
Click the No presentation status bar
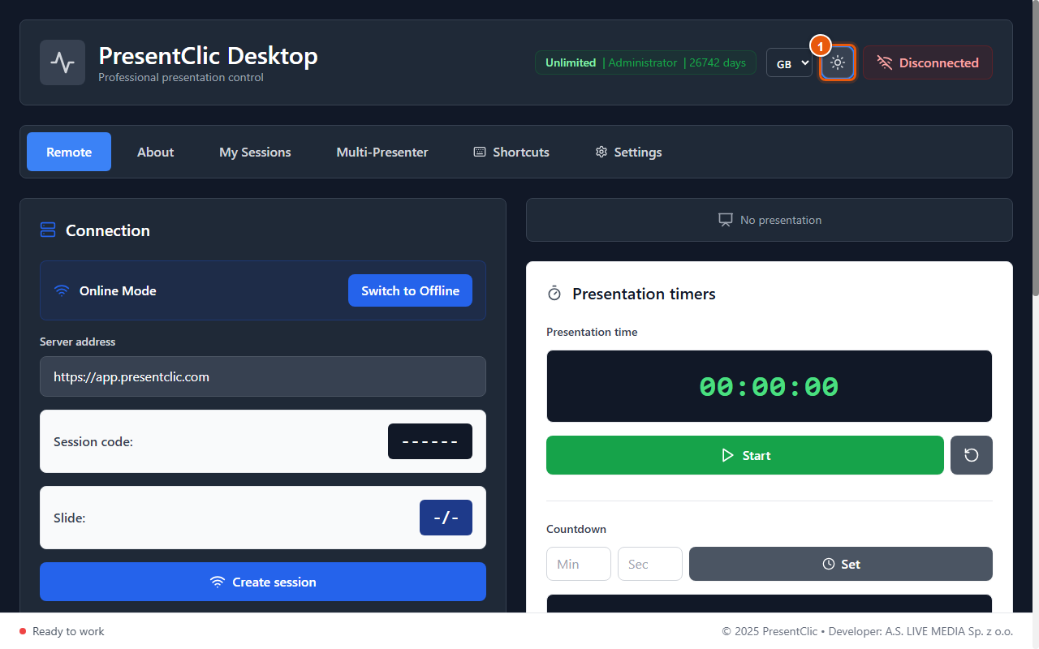click(x=770, y=220)
